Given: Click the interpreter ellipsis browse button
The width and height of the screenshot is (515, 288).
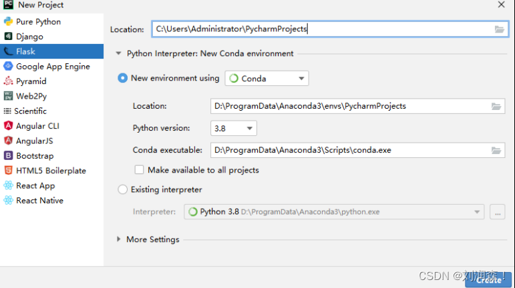Looking at the screenshot, I should click(497, 211).
